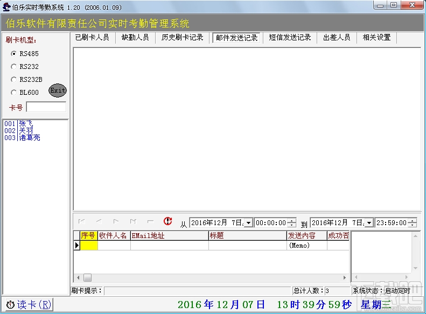
Task: Switch to 邮件发送记录 tab
Action: coord(236,38)
